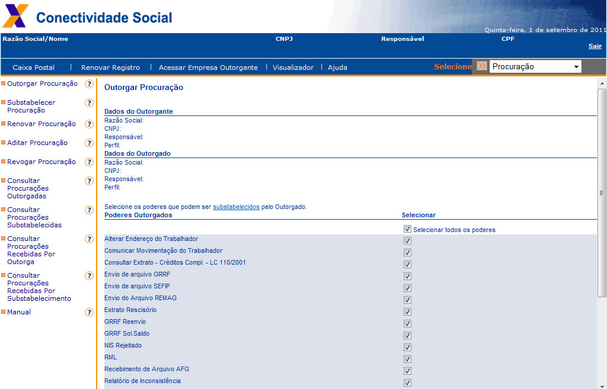Image resolution: width=607 pixels, height=389 pixels.
Task: Open help icon beside Aditar Procuração
Action: (89, 143)
